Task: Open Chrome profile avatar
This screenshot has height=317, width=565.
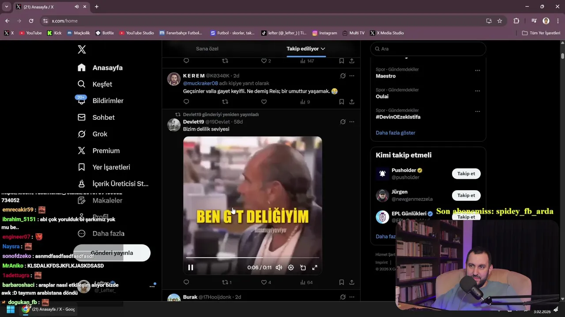Action: point(546,21)
